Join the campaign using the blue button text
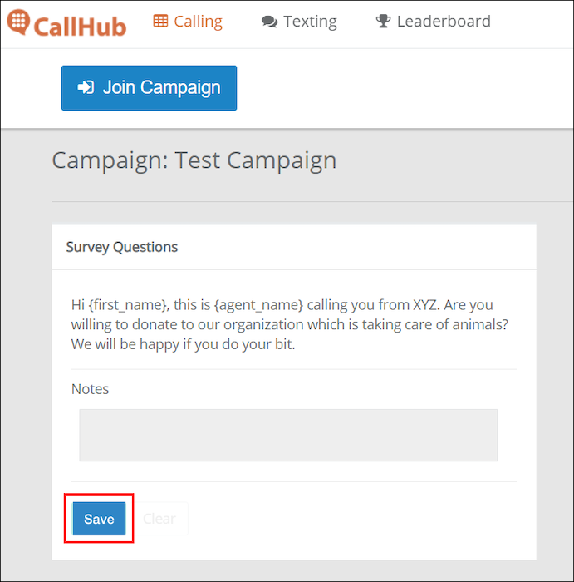This screenshot has width=574, height=582. click(162, 88)
